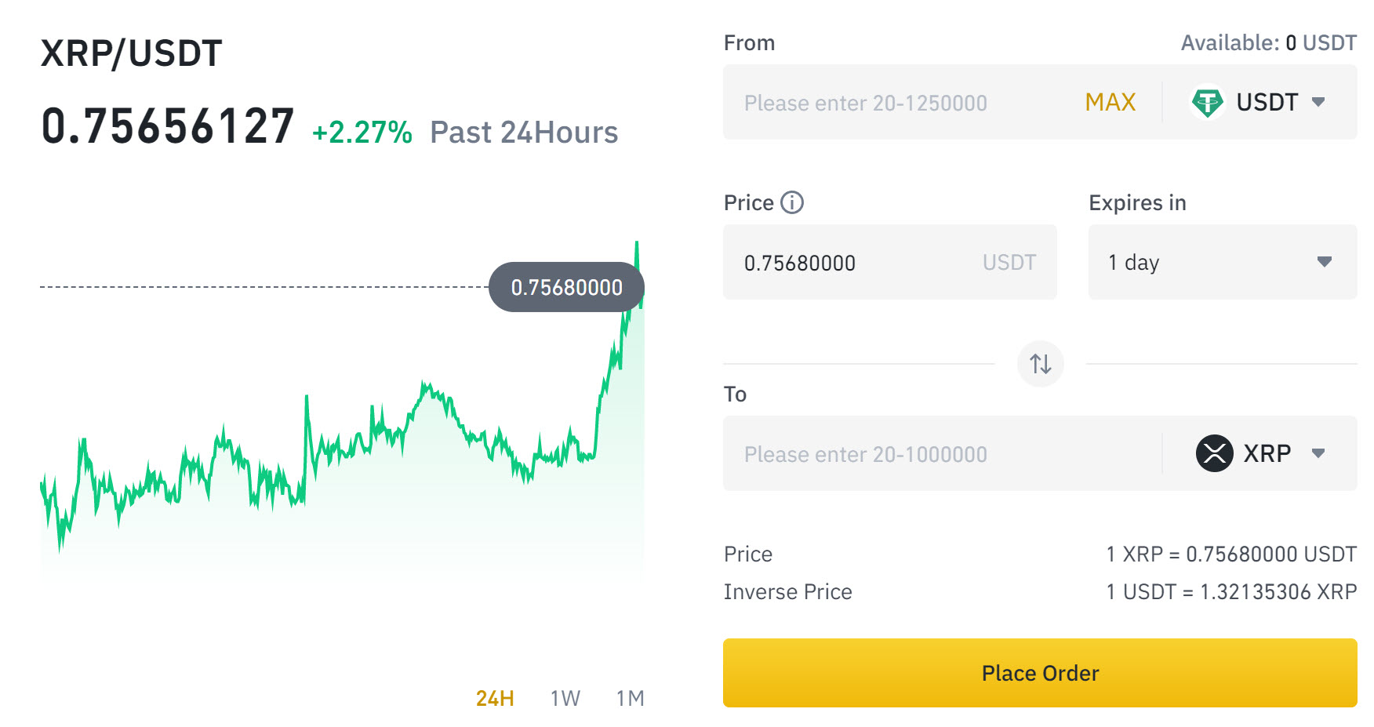This screenshot has width=1374, height=727.
Task: Open the Expires in 1 day dropdown
Action: pos(1223,262)
